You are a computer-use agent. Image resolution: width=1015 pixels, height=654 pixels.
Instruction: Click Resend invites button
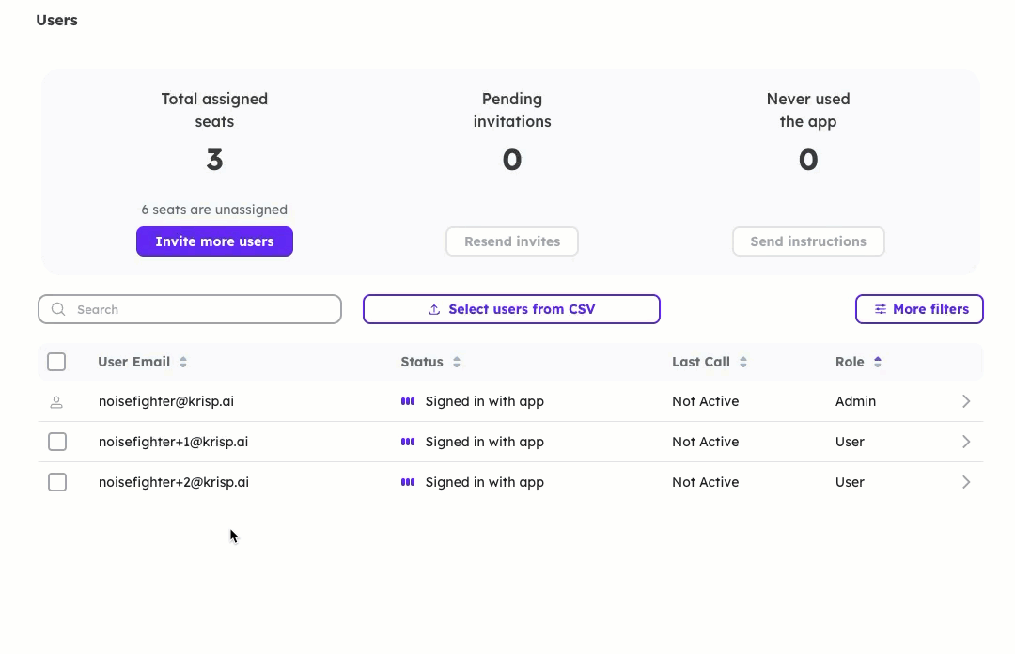pyautogui.click(x=512, y=241)
